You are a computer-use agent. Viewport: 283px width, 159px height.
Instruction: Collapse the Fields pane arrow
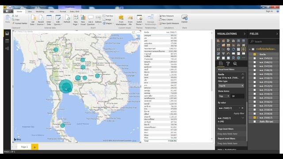pos(277,34)
